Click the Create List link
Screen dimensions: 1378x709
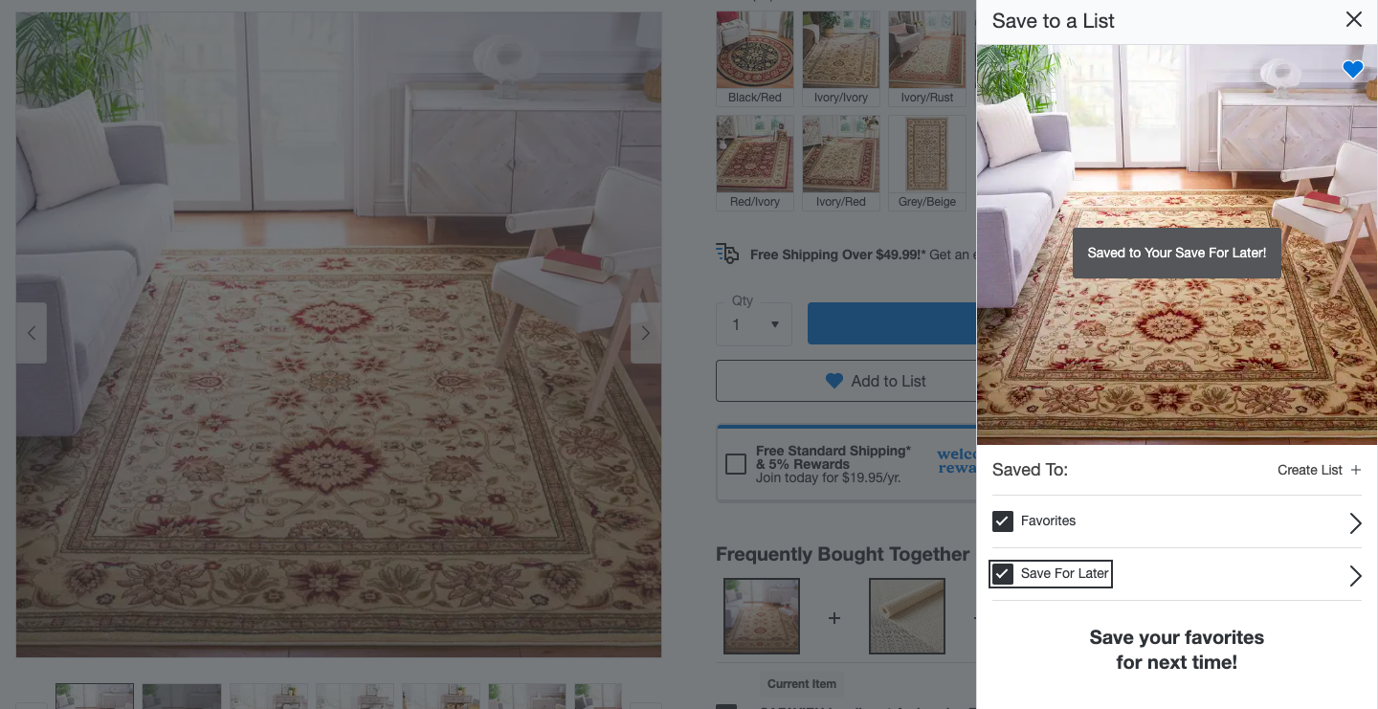(1310, 470)
